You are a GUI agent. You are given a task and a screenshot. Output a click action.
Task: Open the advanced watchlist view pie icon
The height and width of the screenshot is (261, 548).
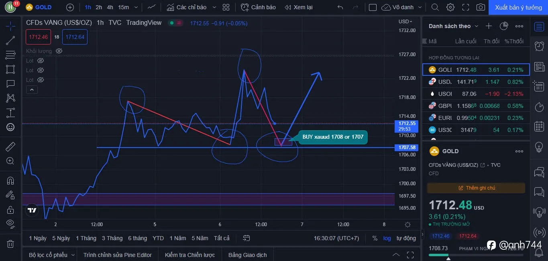click(504, 26)
